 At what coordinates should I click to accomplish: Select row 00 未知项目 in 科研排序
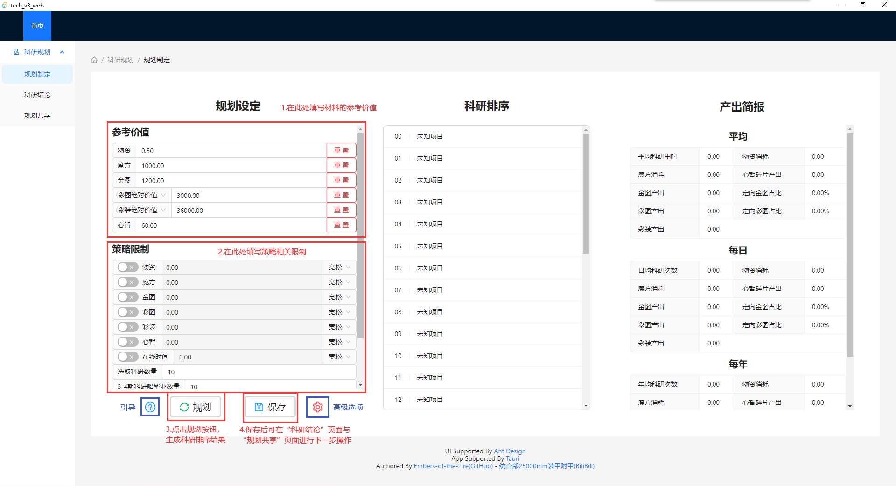483,136
